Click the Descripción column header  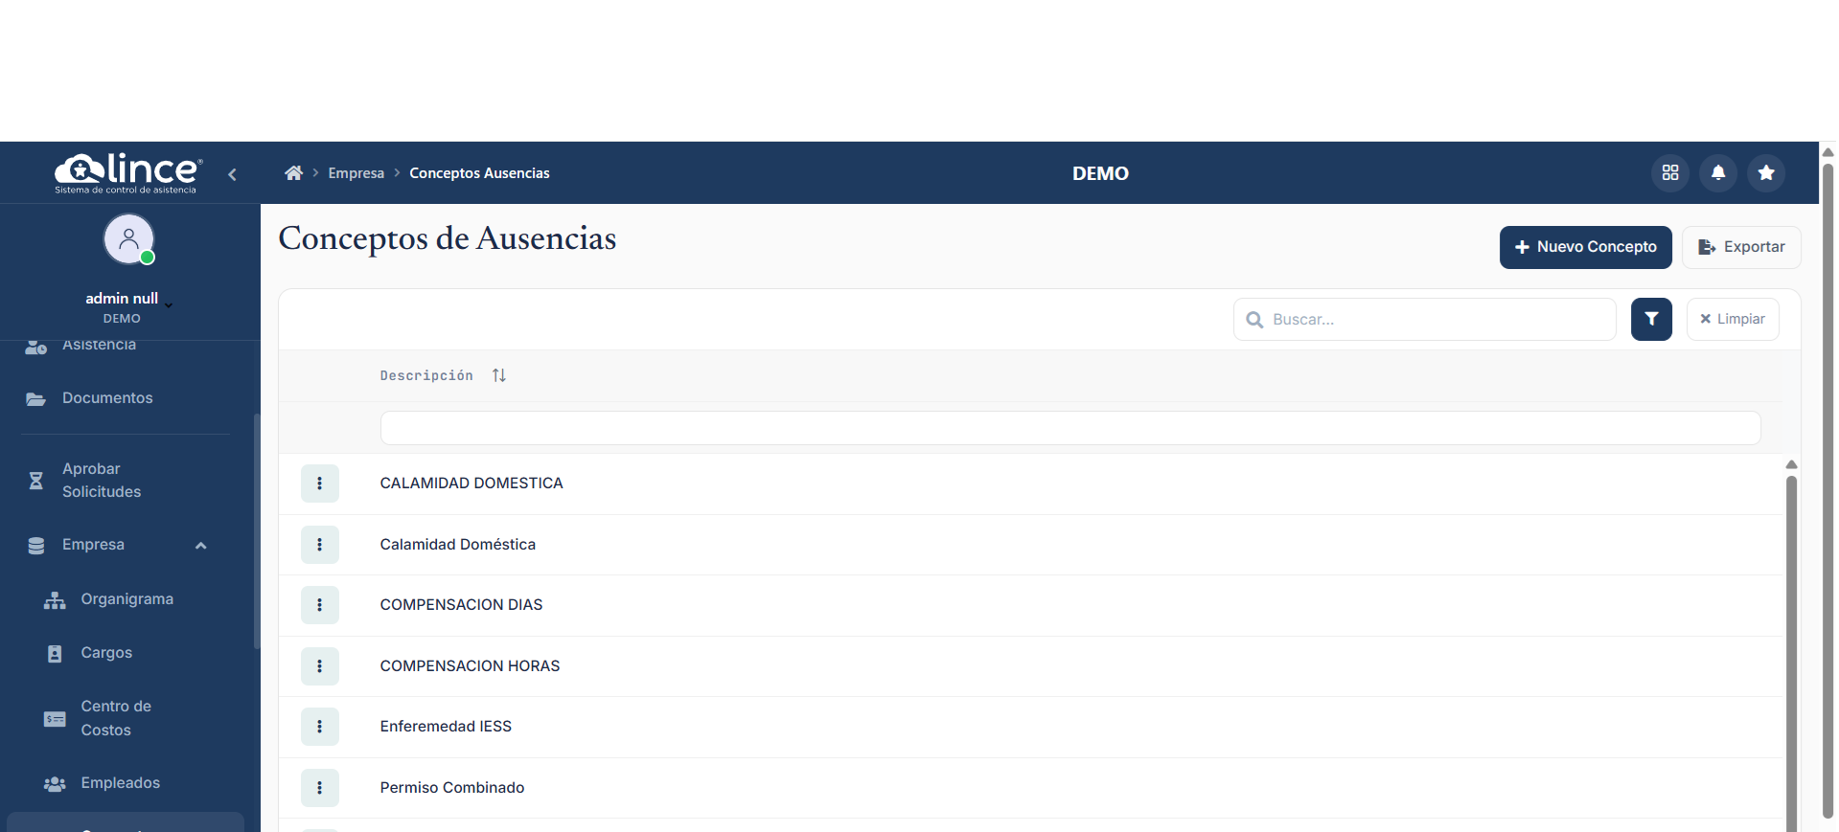426,375
